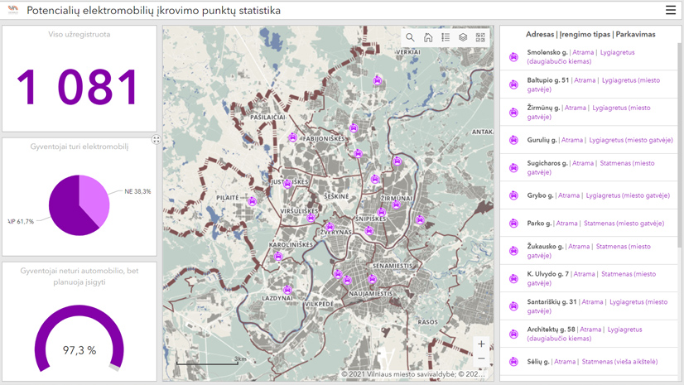Click the home default extent icon
Viewport: 684px width, 385px height.
pos(428,37)
